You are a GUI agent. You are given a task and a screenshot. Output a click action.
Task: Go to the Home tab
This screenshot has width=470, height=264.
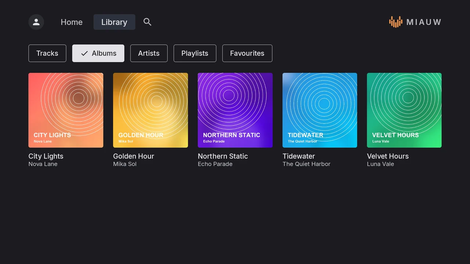tap(72, 22)
